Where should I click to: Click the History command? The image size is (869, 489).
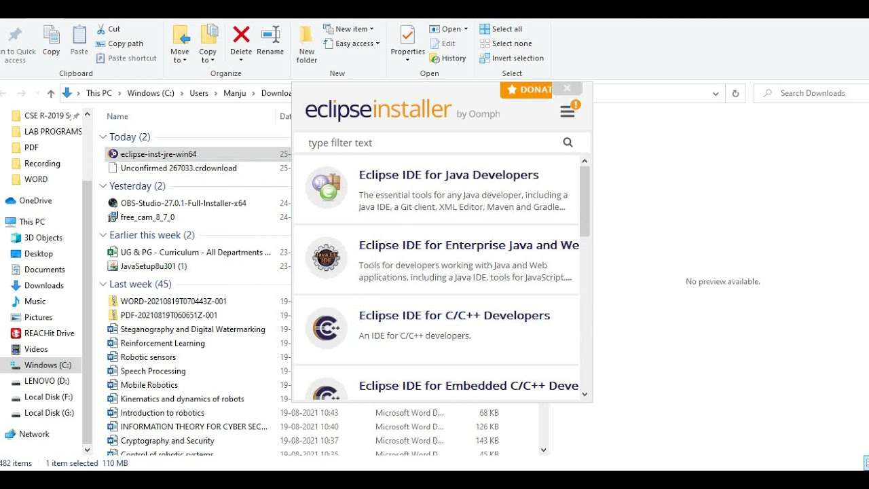pos(447,58)
